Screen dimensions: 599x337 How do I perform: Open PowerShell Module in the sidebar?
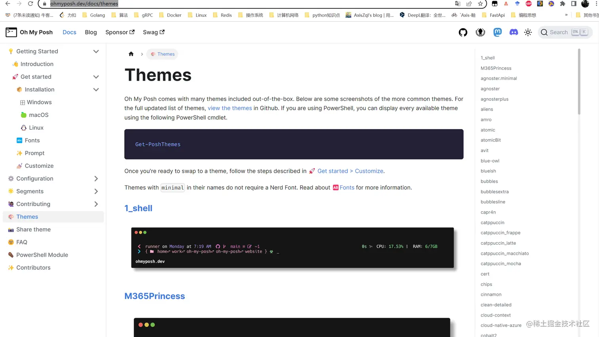[x=42, y=255]
